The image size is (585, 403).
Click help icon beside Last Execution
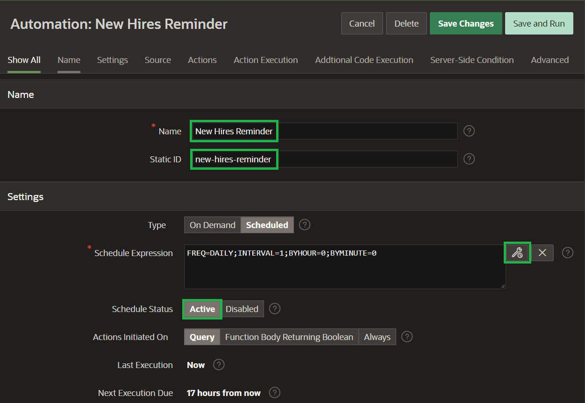(x=219, y=365)
